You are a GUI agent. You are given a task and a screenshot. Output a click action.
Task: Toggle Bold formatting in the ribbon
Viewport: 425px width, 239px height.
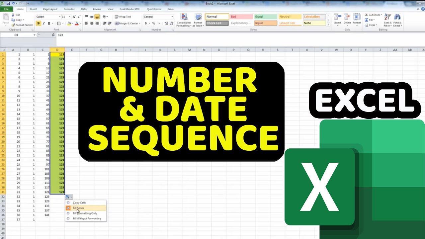(x=39, y=23)
